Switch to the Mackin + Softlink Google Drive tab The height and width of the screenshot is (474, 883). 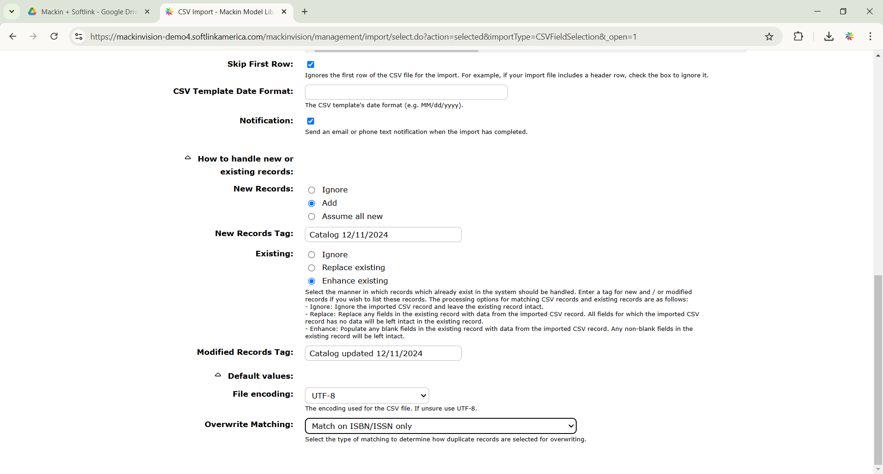pos(90,12)
